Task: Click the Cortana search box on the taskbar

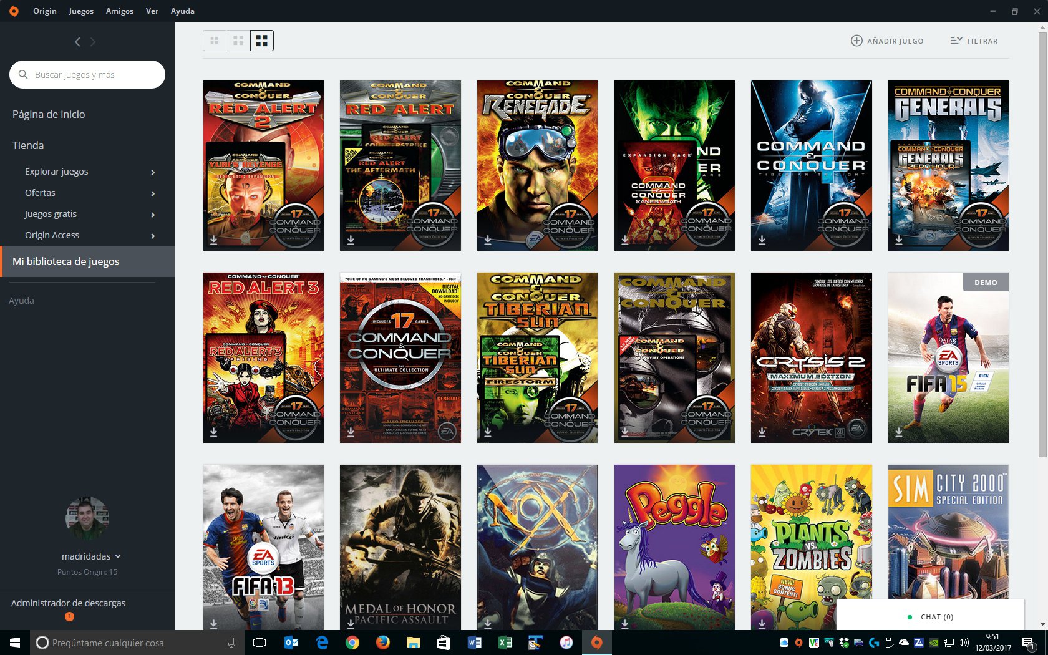Action: pyautogui.click(x=137, y=643)
